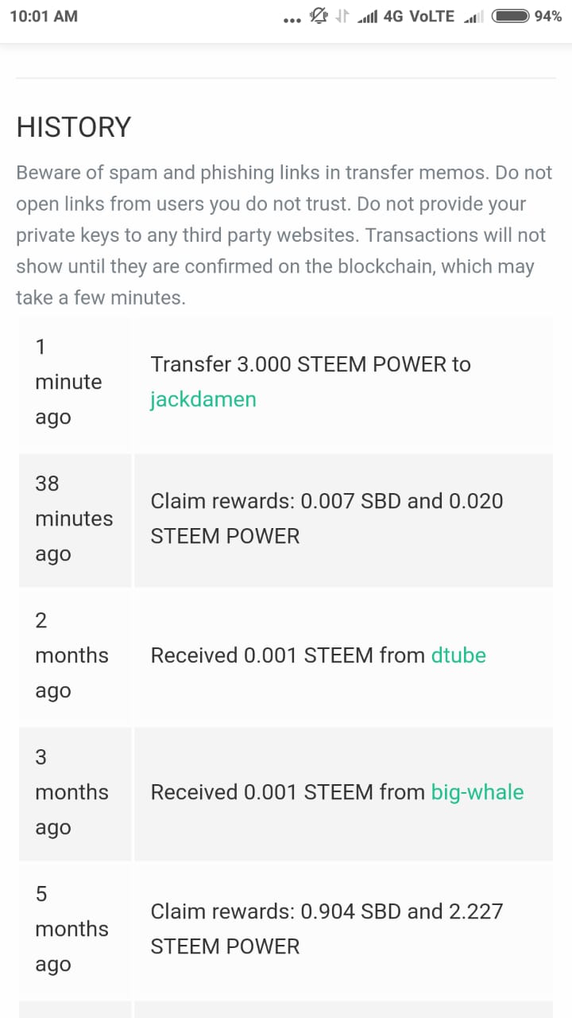Viewport: 572px width, 1018px height.
Task: Tap the data transfer arrows icon
Action: 342,16
